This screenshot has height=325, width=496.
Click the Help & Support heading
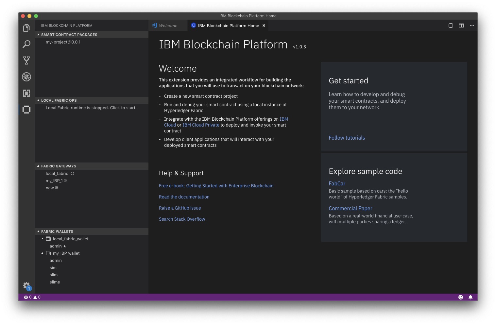(181, 173)
